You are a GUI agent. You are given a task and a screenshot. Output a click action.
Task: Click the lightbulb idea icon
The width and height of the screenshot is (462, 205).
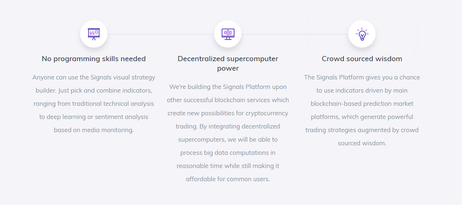[362, 34]
